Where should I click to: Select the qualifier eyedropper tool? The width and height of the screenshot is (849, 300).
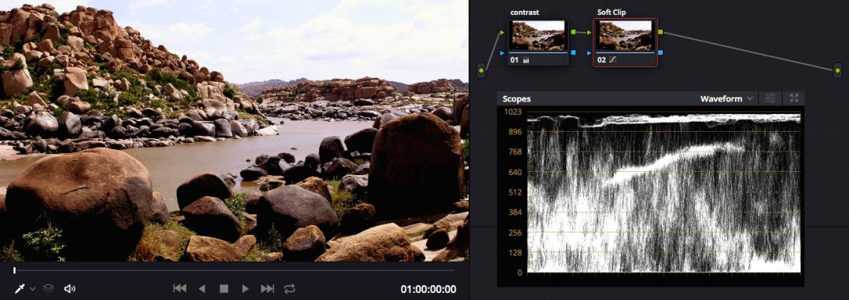point(20,289)
